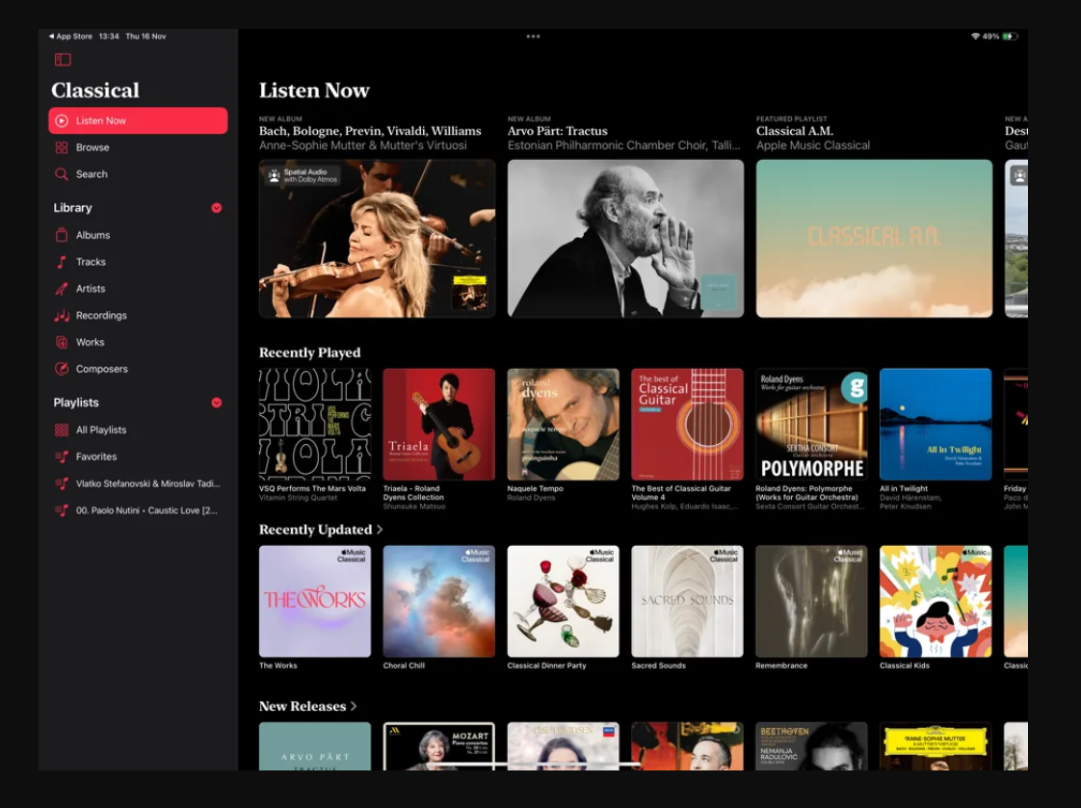
Task: Open The Best of Classical Guitar Volume 4
Action: click(687, 425)
